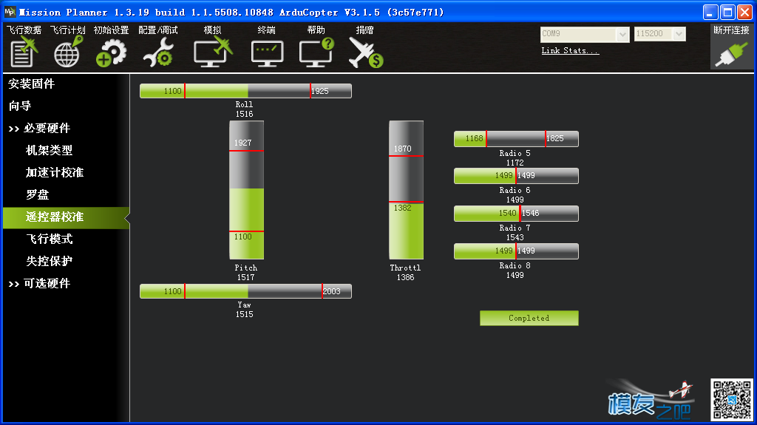Click the Radio 8 bar
The width and height of the screenshot is (757, 425).
click(516, 251)
